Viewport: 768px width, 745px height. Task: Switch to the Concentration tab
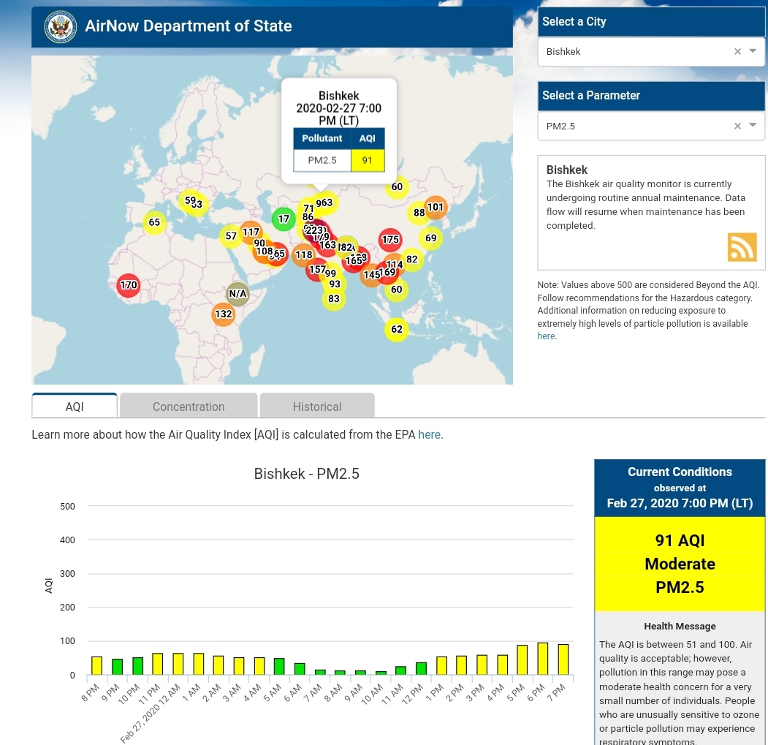pos(189,406)
